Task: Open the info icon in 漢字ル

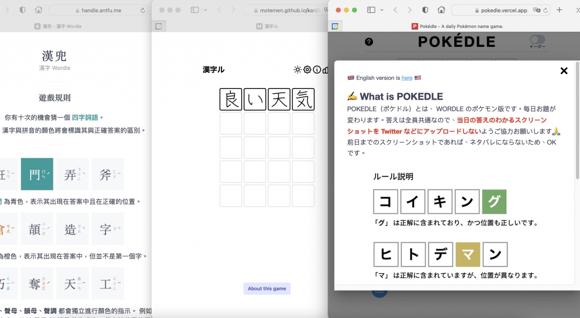Action: [x=317, y=70]
